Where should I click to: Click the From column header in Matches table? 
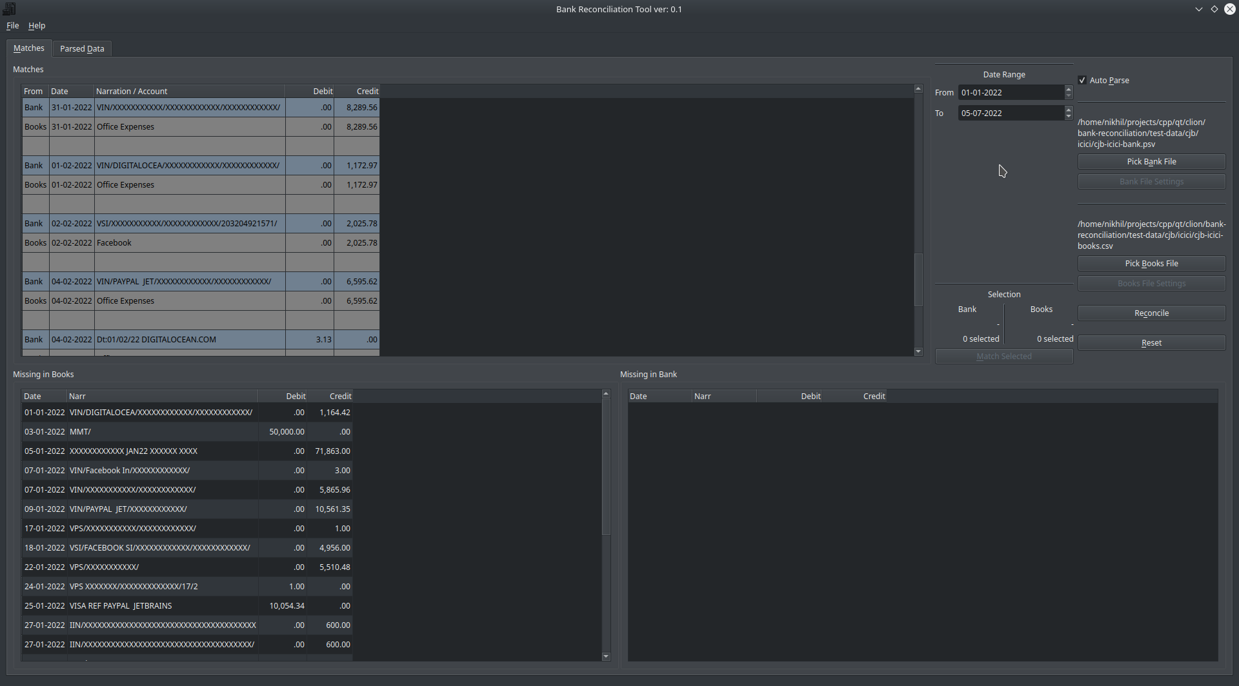[35, 92]
